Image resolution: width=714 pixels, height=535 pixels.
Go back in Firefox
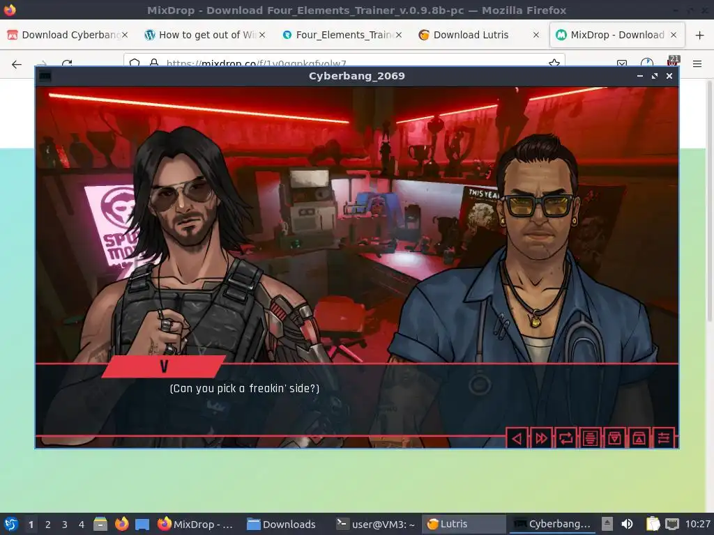click(x=17, y=64)
